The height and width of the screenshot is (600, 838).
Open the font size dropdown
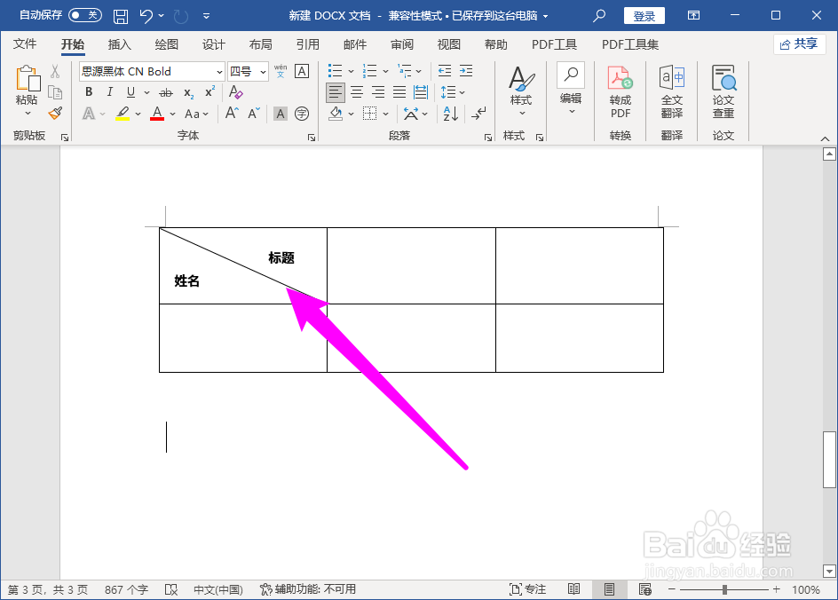pyautogui.click(x=263, y=72)
